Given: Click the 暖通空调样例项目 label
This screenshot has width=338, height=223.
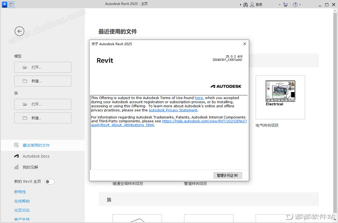Looking at the screenshot, I should (x=128, y=184).
